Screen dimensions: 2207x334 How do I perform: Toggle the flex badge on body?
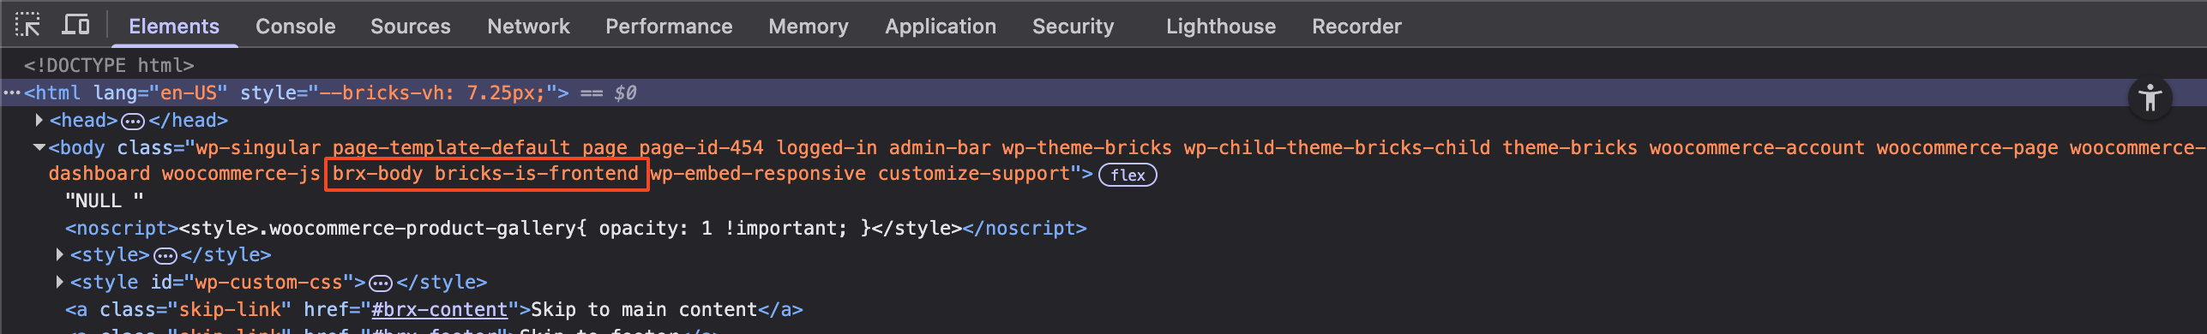(x=1128, y=175)
